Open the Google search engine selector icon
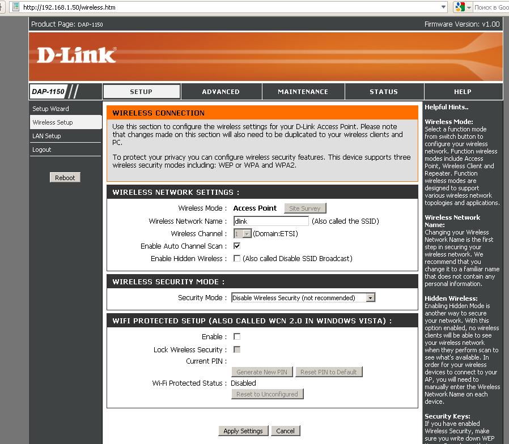Image resolution: width=509 pixels, height=444 pixels. (x=460, y=7)
